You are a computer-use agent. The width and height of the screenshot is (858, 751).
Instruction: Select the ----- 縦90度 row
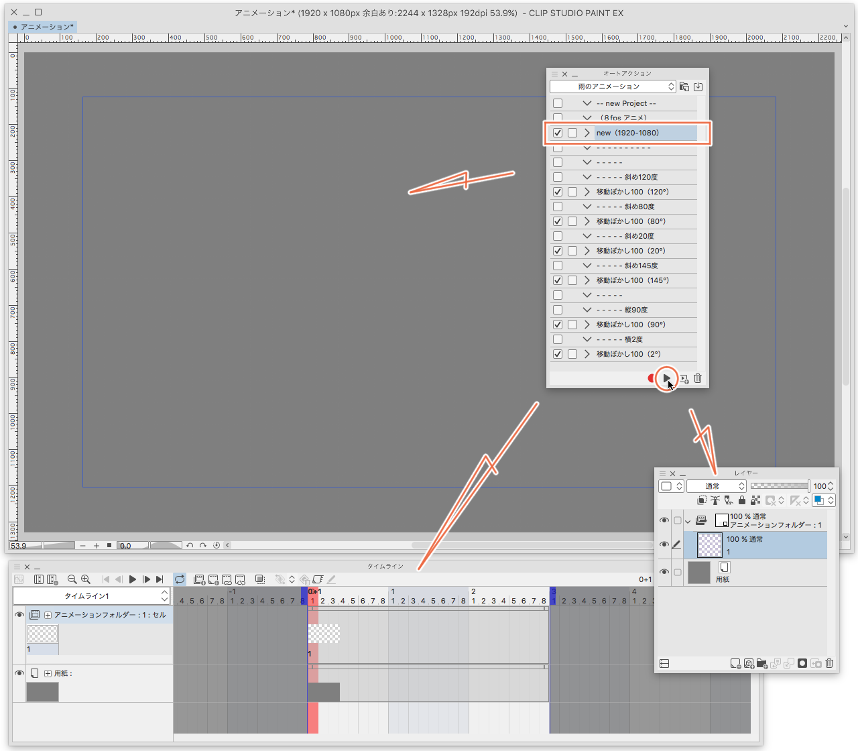click(x=623, y=310)
